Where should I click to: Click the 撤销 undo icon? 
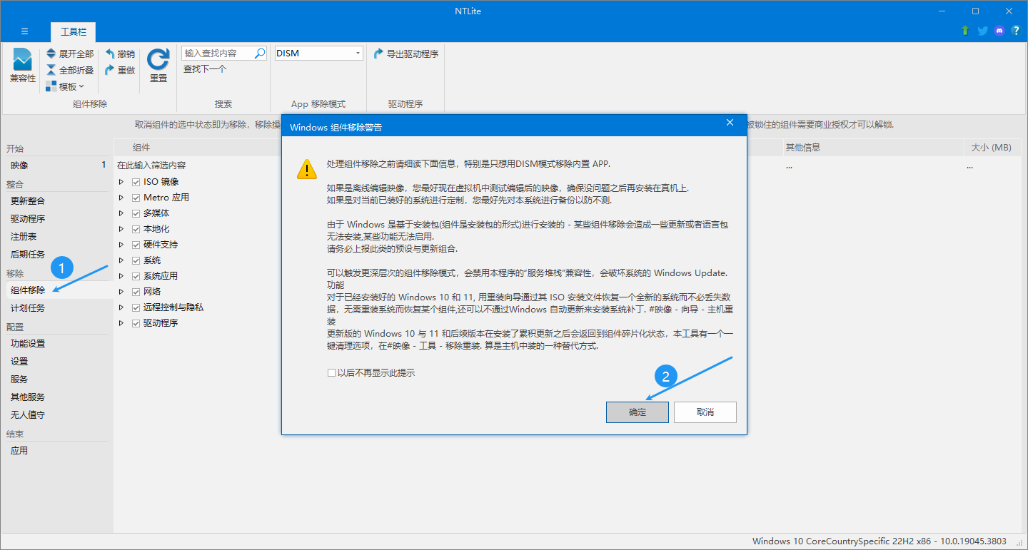click(110, 54)
